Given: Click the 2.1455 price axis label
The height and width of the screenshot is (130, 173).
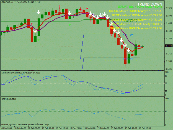Looking at the screenshot, I should (169, 23).
